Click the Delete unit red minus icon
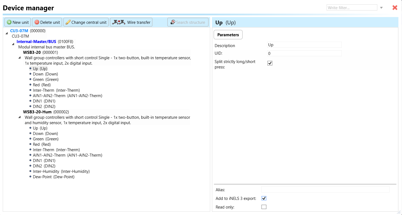 (37, 22)
